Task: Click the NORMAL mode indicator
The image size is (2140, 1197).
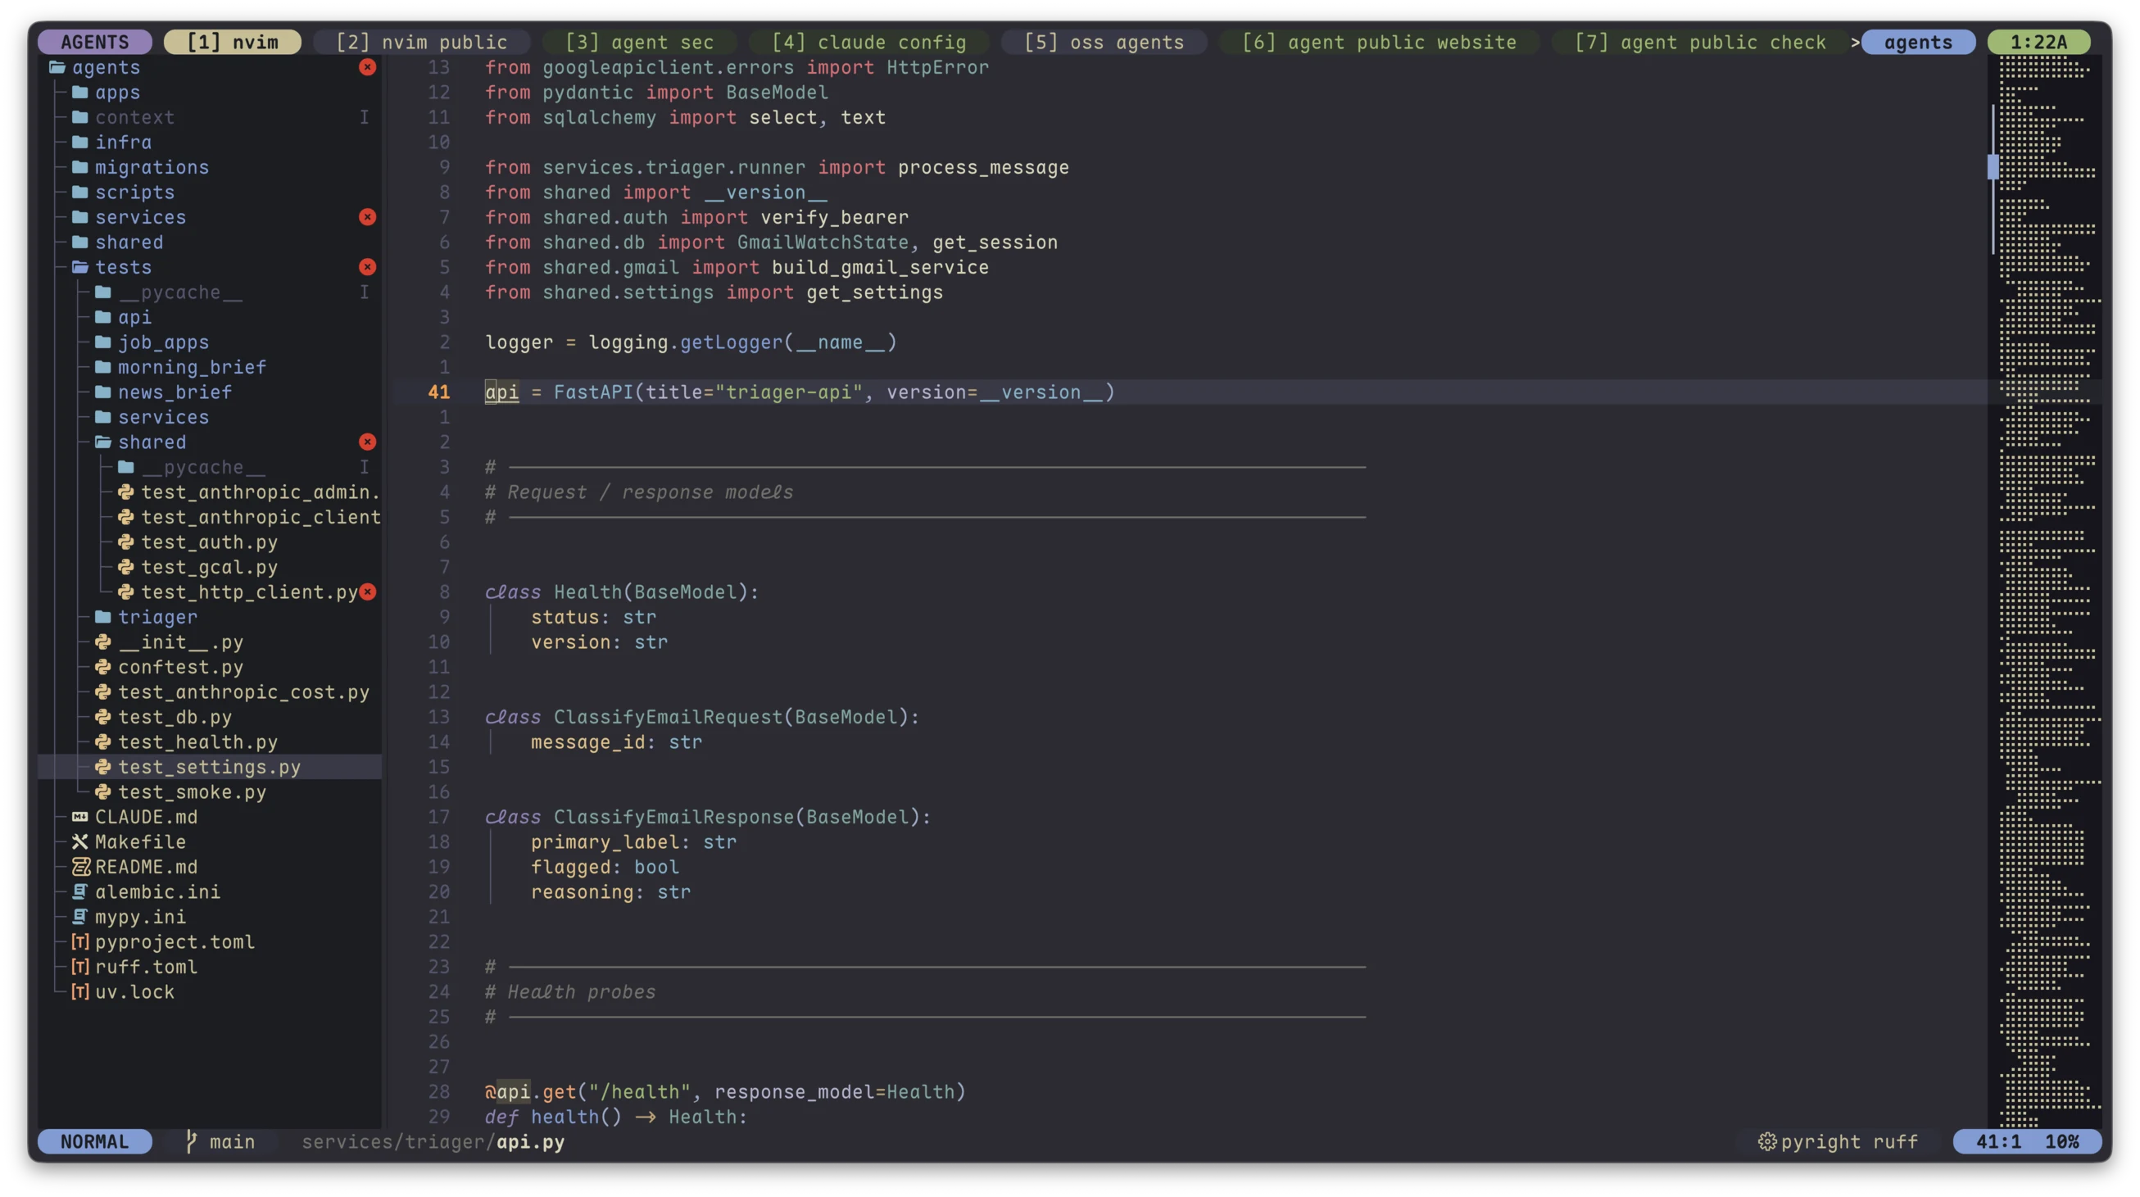Action: click(x=95, y=1141)
